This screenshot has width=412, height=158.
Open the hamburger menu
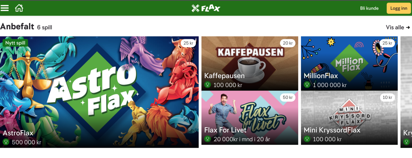tap(5, 8)
